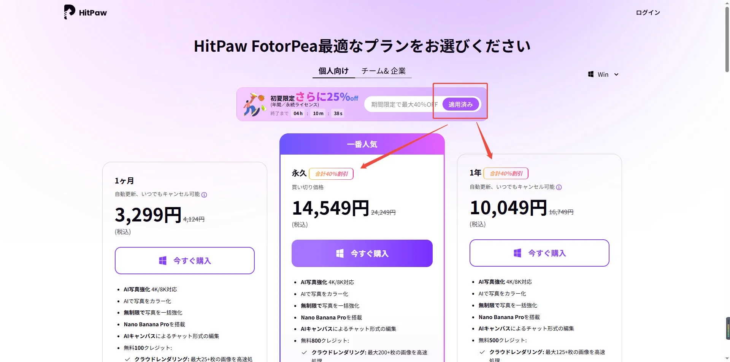This screenshot has height=362, width=730.
Task: Click the 1ヶ月 plan title
Action: pyautogui.click(x=124, y=181)
